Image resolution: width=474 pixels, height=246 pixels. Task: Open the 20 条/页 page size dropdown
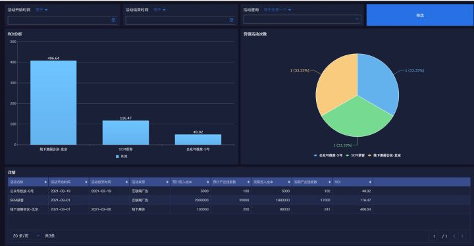pyautogui.click(x=26, y=235)
